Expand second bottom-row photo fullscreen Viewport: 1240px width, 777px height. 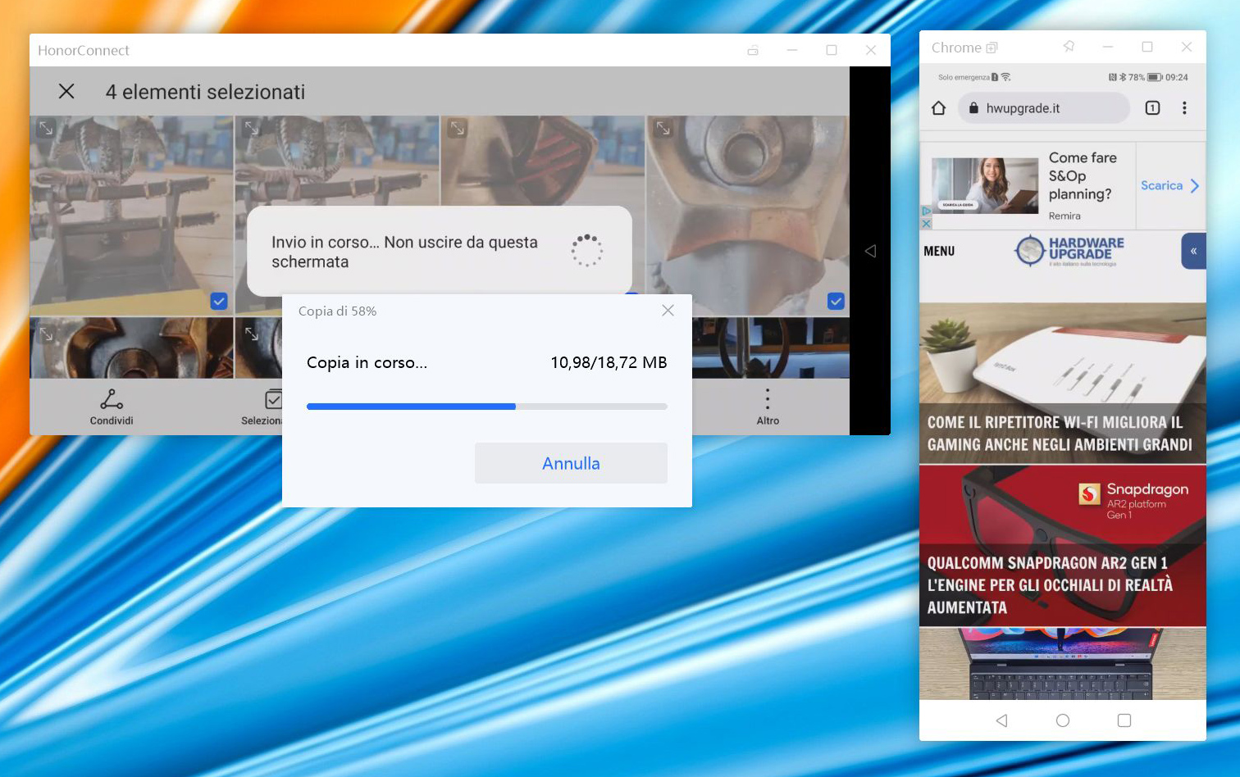(251, 334)
